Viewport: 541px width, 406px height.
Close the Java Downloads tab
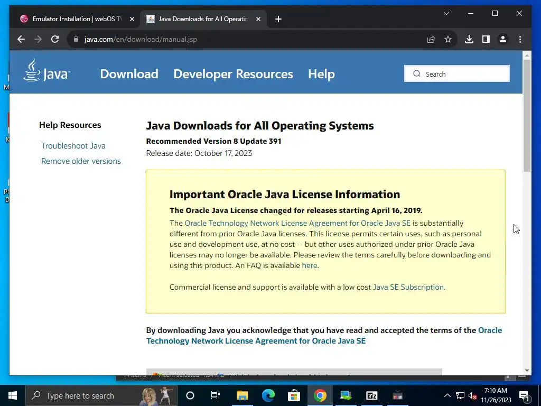[258, 19]
